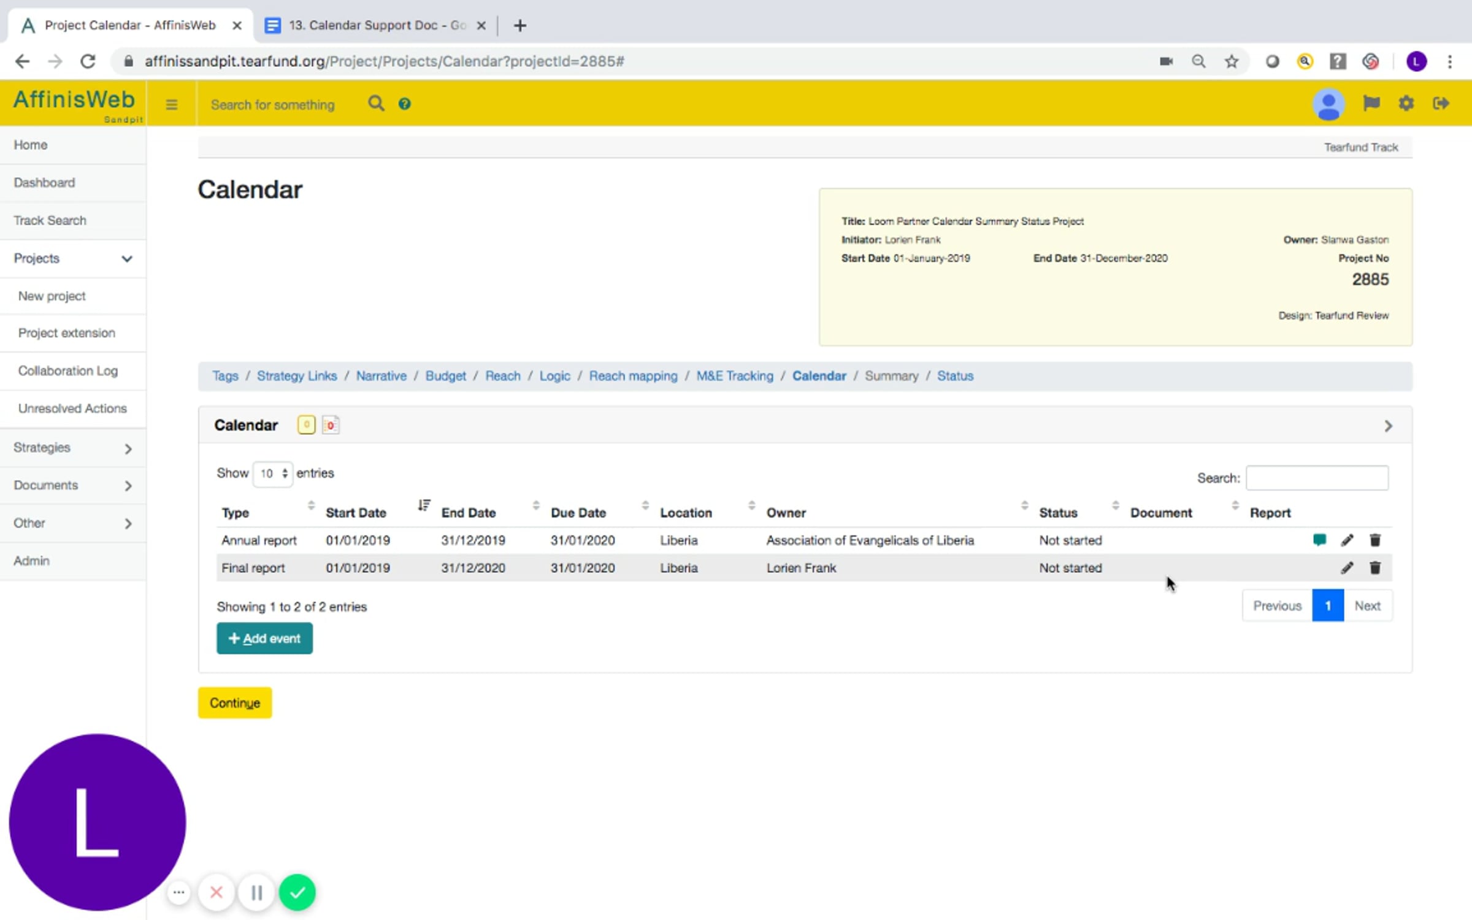Open Unresolved Actions in sidebar
This screenshot has height=920, width=1472.
pyautogui.click(x=73, y=408)
